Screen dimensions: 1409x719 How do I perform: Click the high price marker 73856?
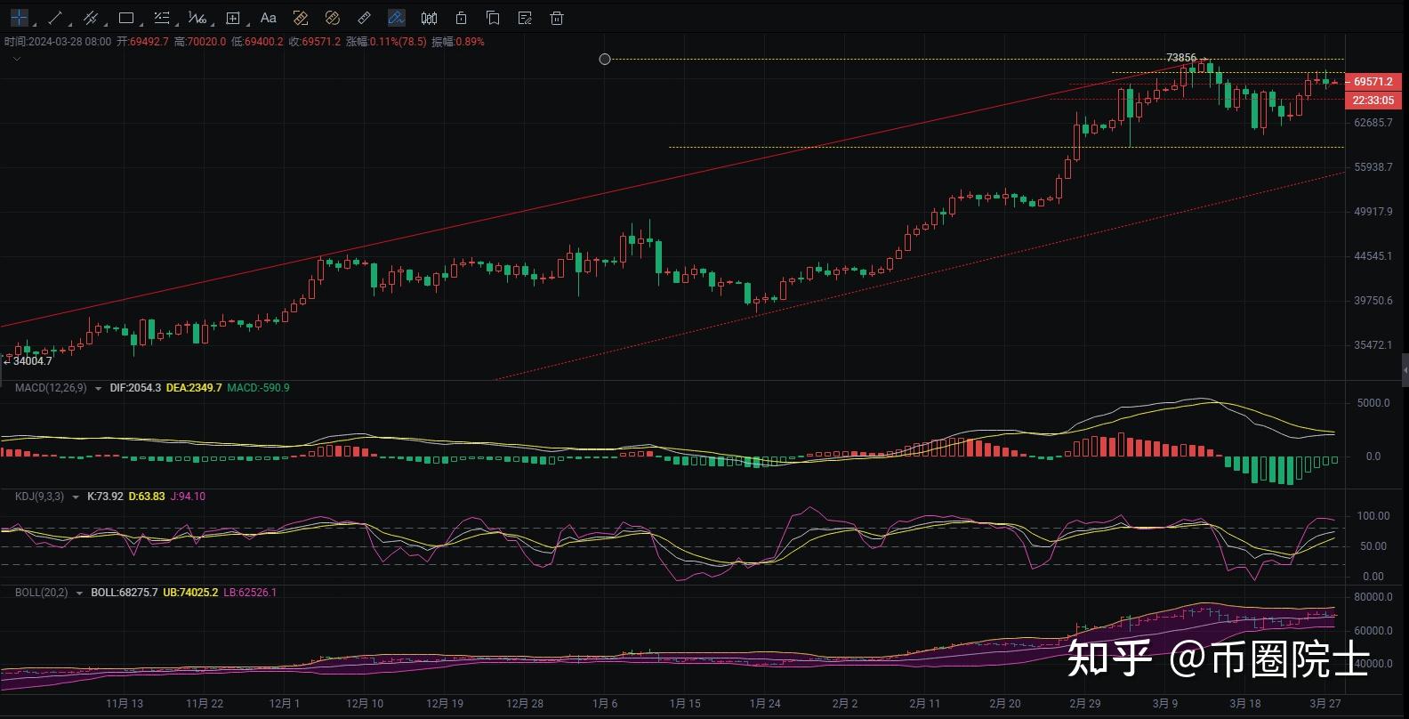pyautogui.click(x=1181, y=58)
